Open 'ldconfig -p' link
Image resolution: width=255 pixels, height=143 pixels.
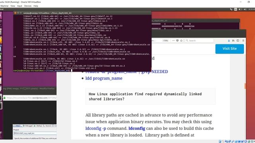(x=96, y=128)
